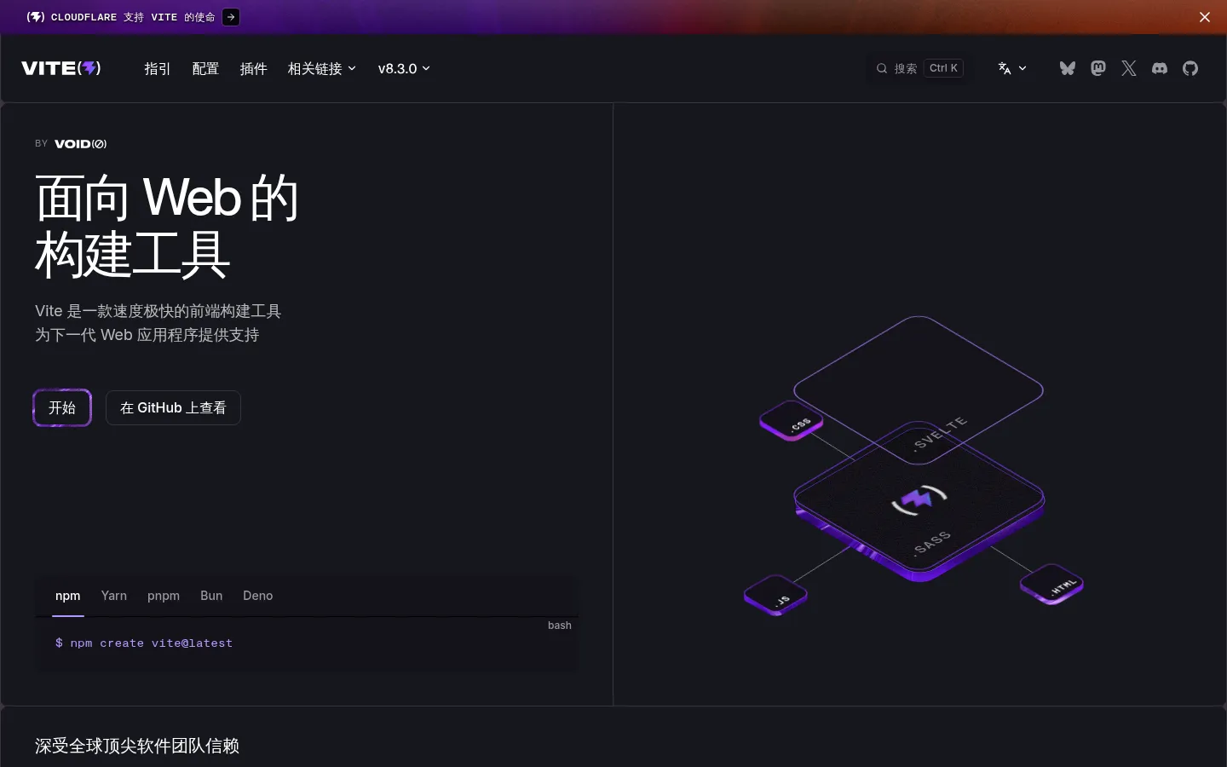Switch to the Deno tab
This screenshot has height=767, width=1227.
[x=258, y=596]
